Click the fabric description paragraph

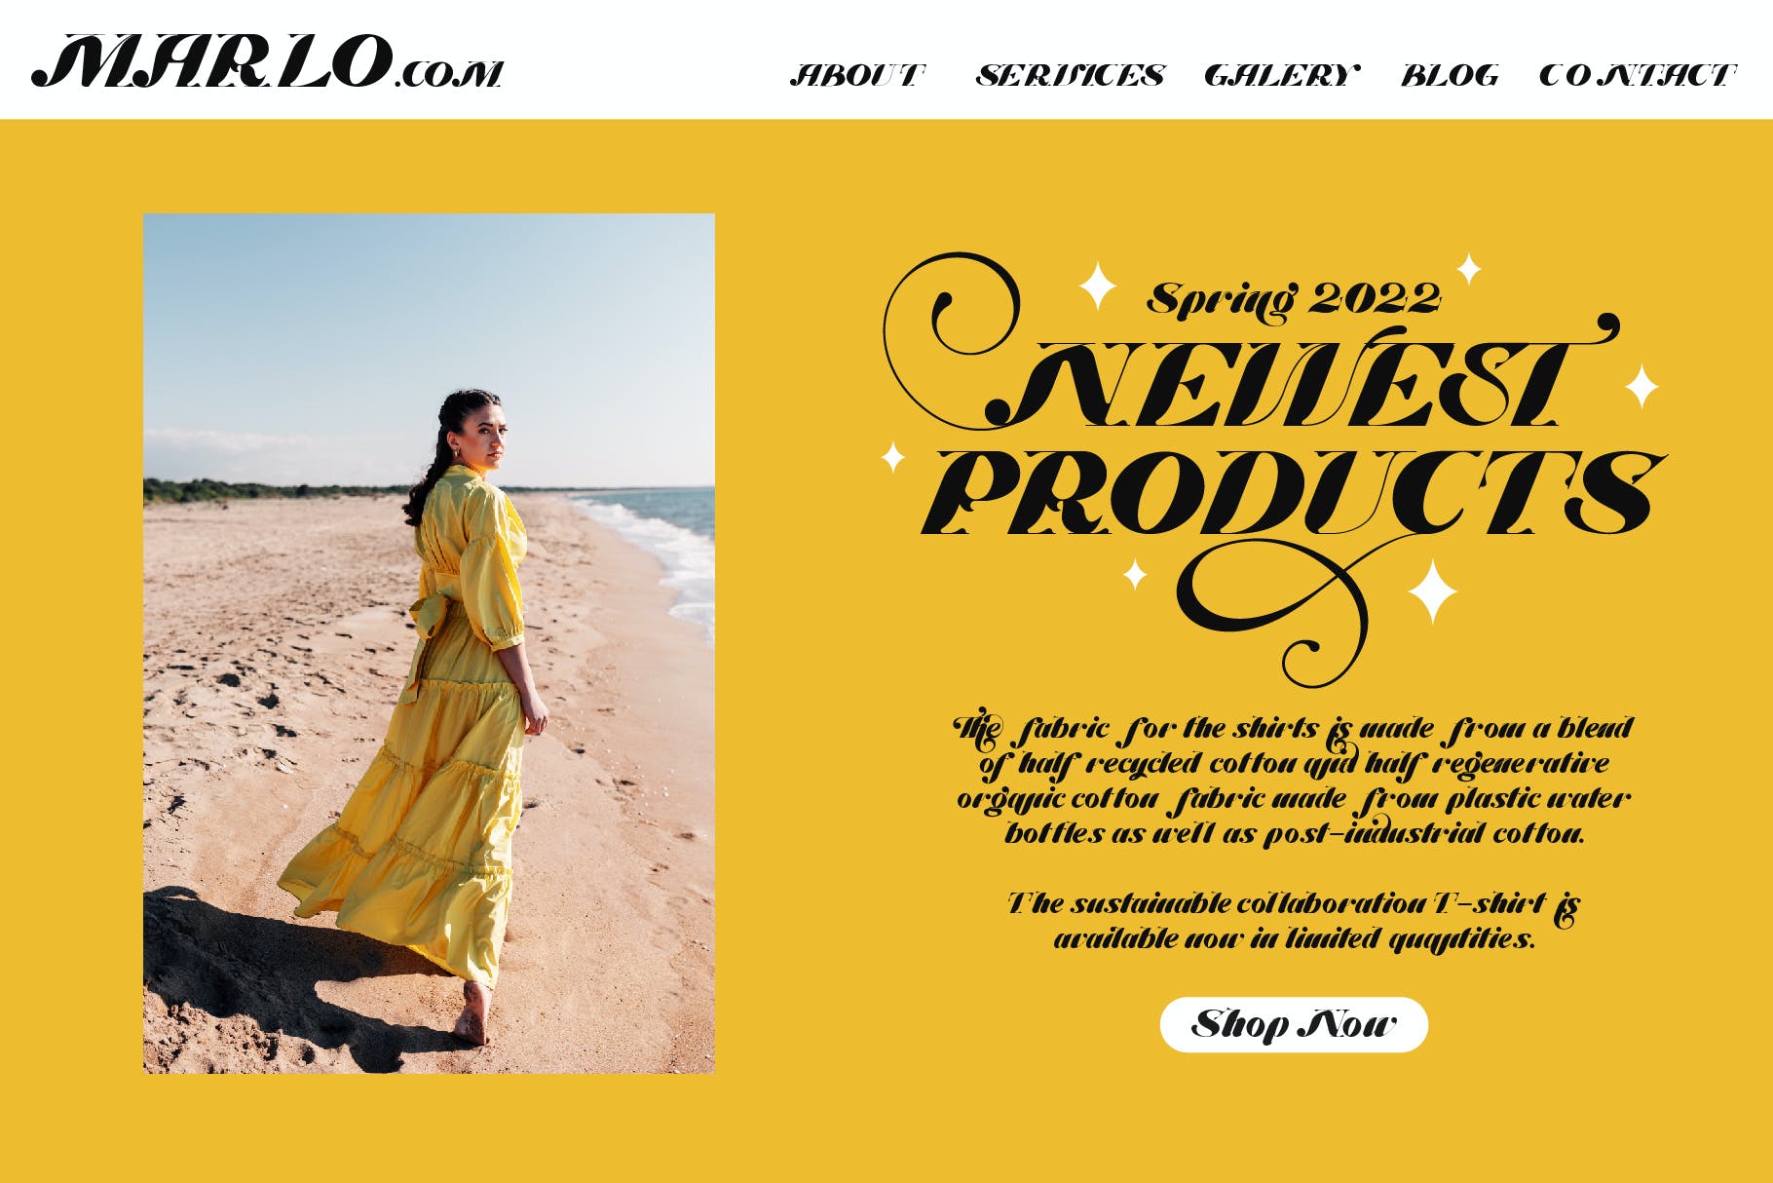(x=1294, y=781)
